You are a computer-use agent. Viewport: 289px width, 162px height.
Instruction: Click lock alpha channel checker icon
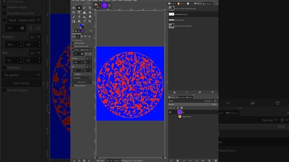(x=182, y=108)
